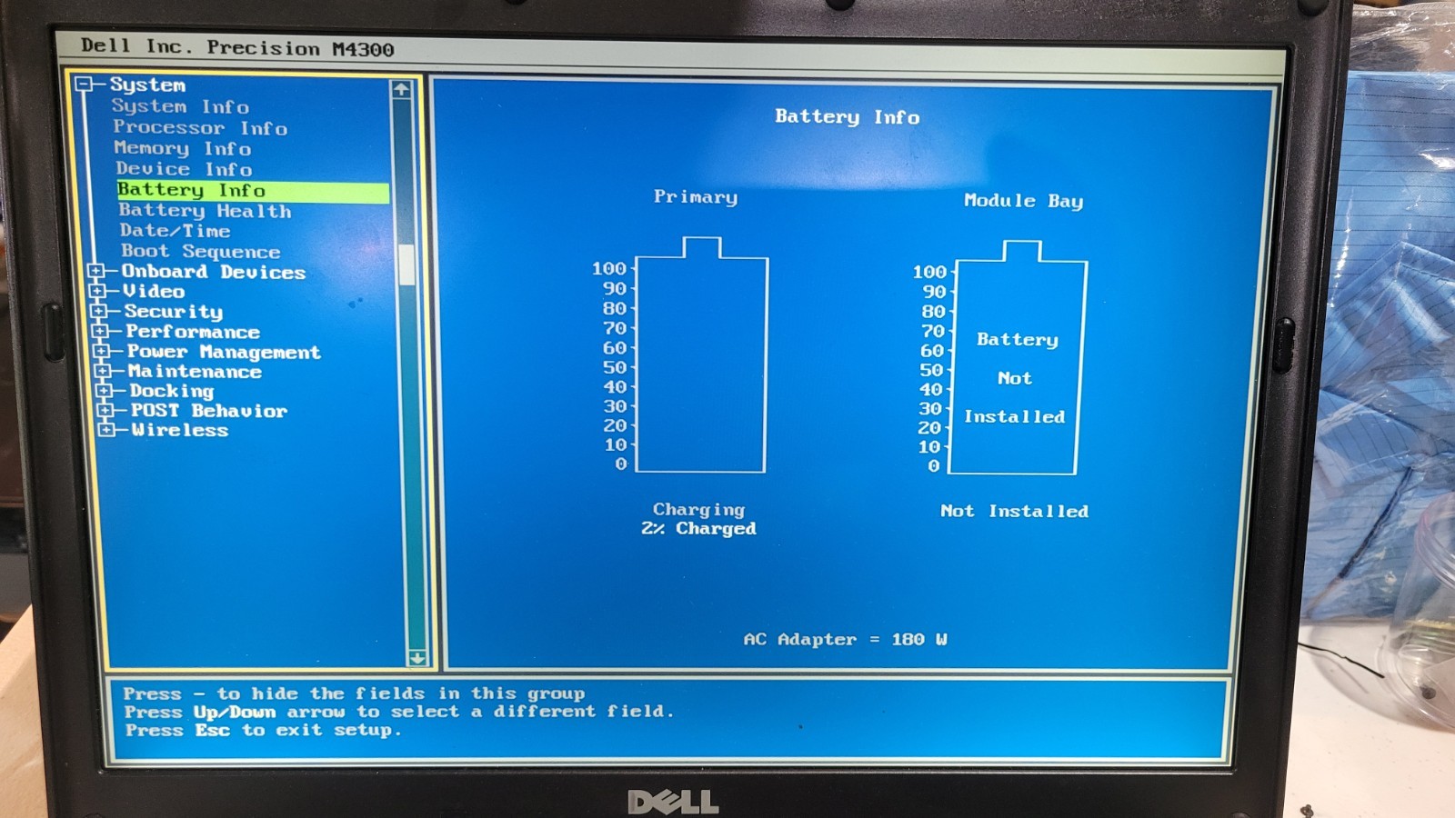1455x818 pixels.
Task: Click the Video label
Action: pyautogui.click(x=154, y=291)
